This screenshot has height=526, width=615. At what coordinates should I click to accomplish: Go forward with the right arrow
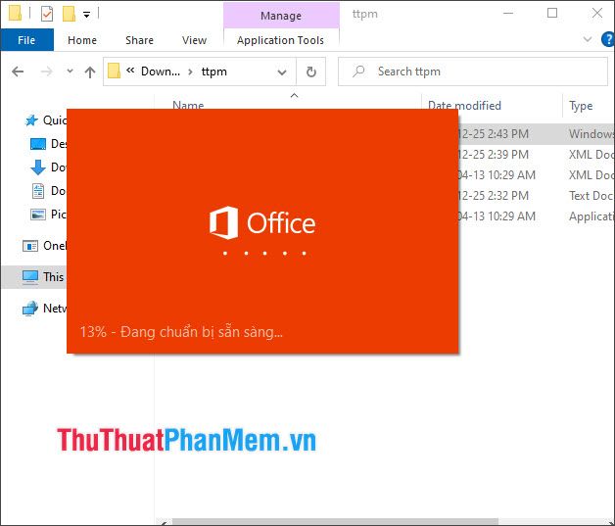coord(46,72)
